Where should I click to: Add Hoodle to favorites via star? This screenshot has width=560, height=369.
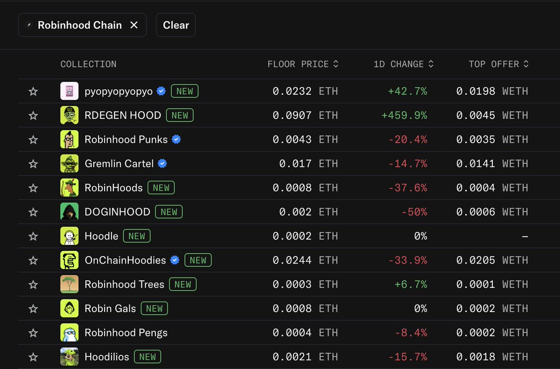[x=33, y=236]
